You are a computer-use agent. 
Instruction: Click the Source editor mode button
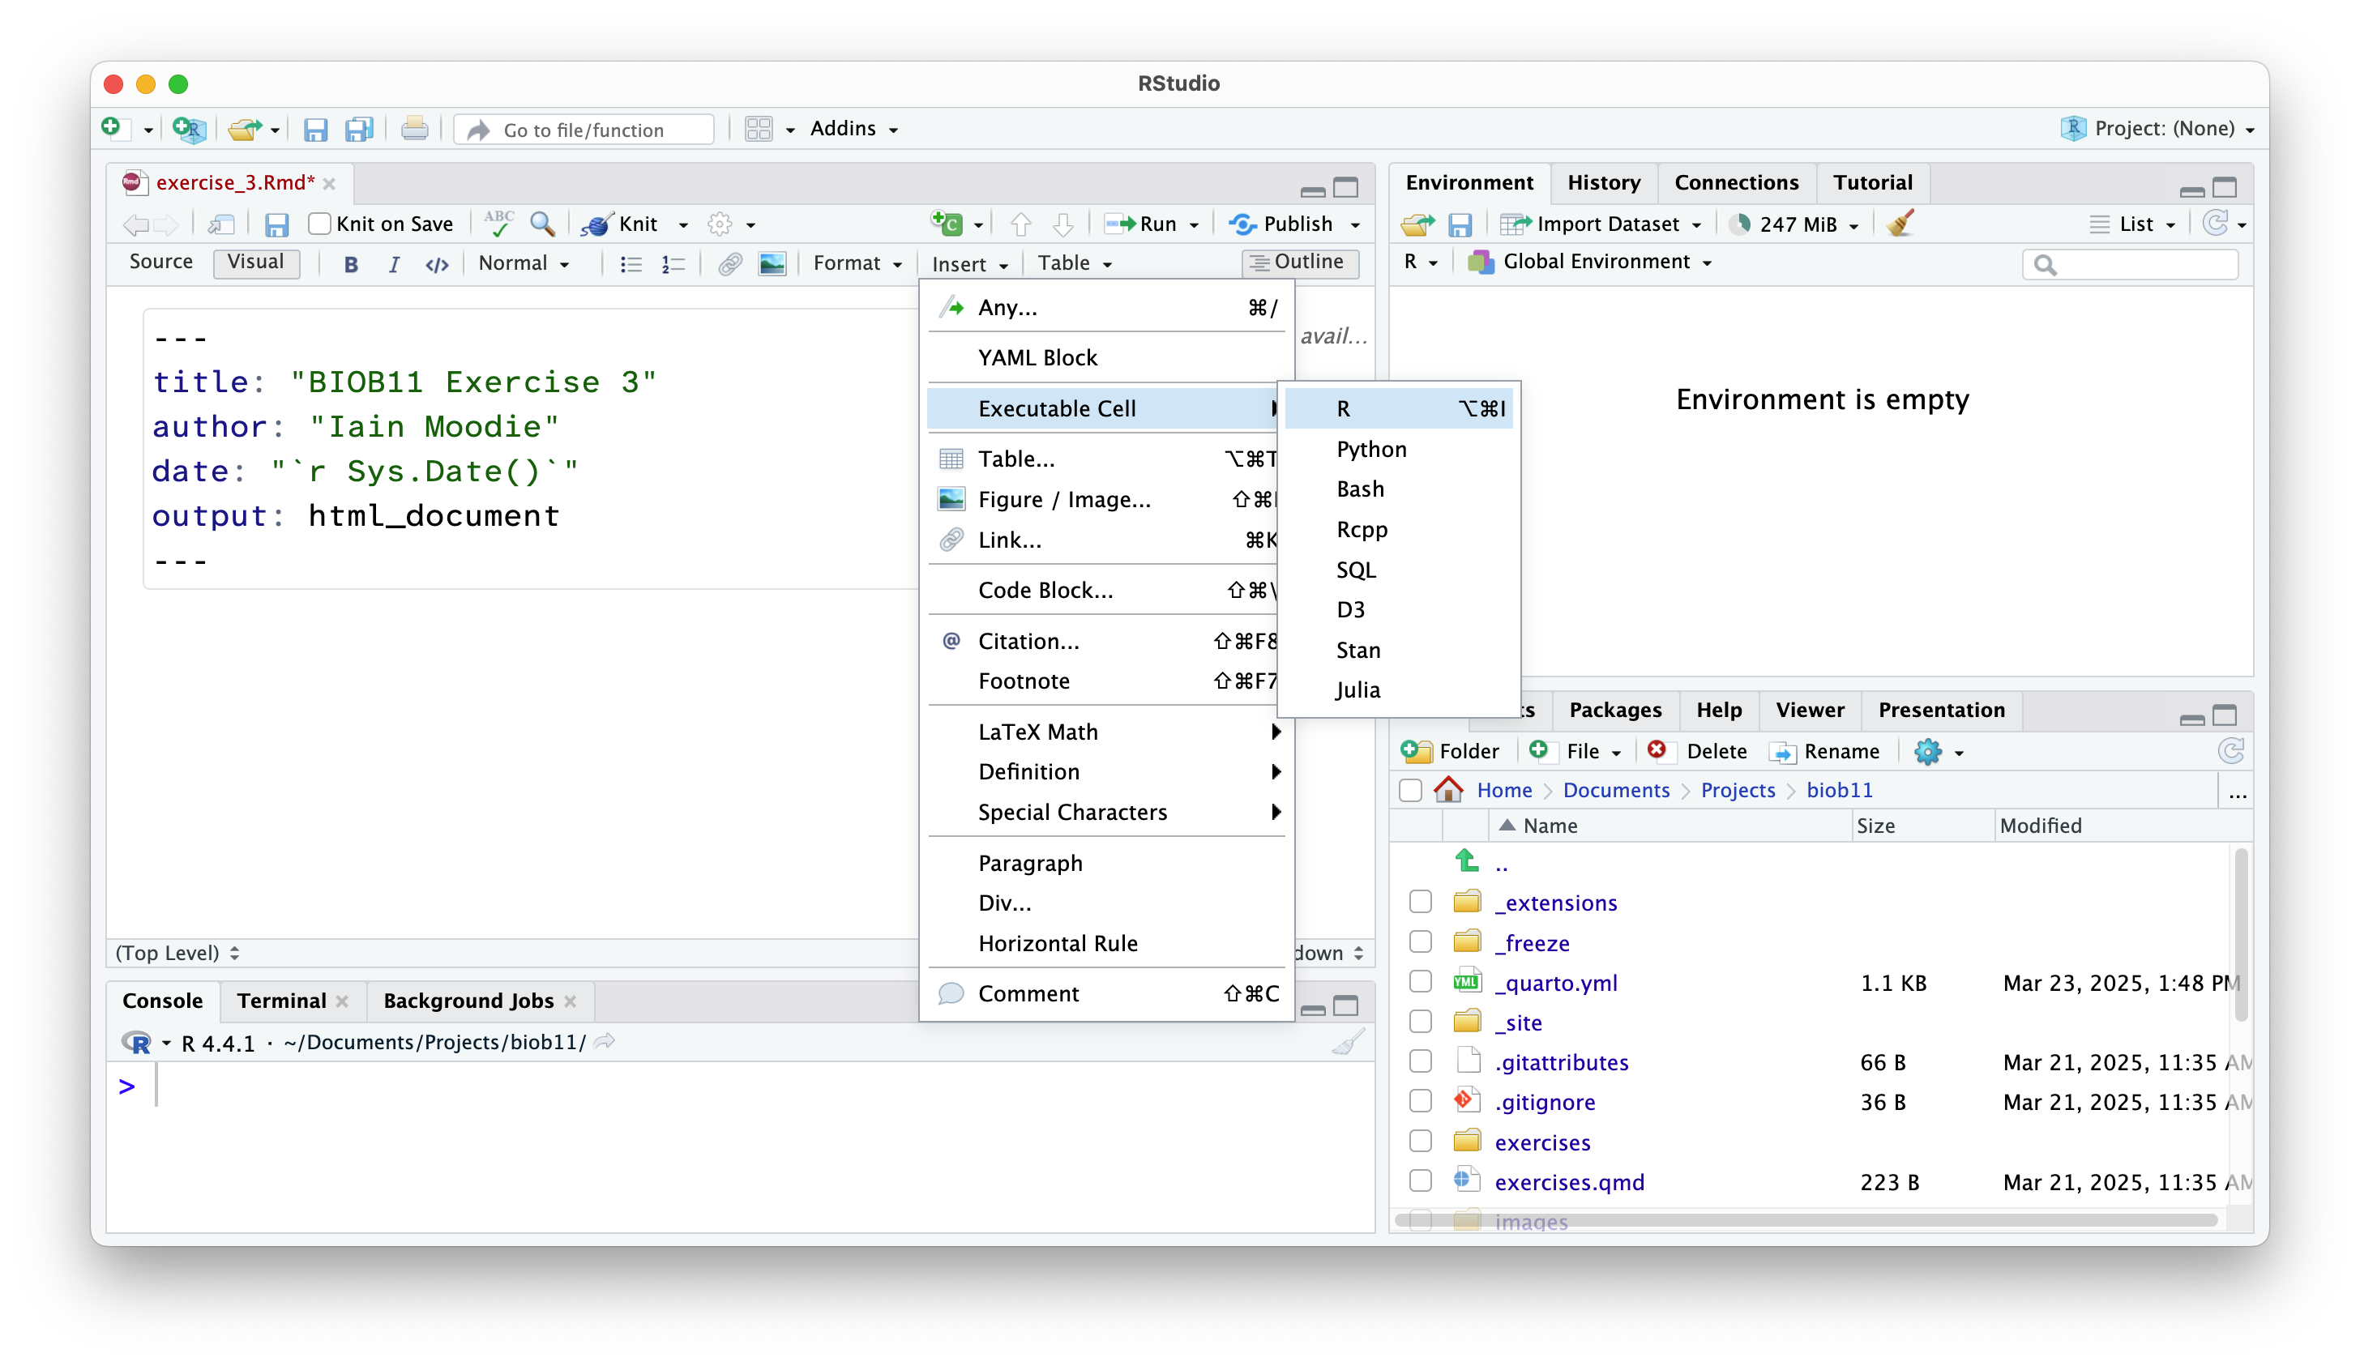161,263
